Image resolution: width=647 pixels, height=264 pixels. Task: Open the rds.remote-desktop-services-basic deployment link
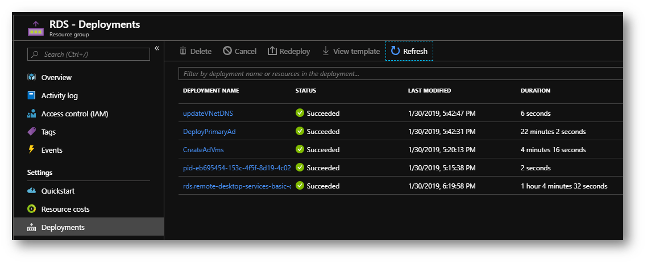pos(237,186)
